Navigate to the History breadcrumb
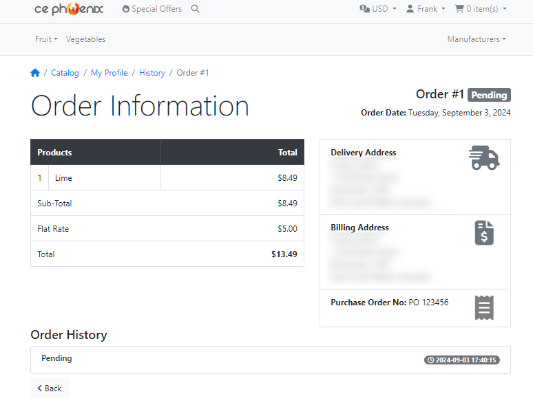The height and width of the screenshot is (405, 533). [x=152, y=73]
